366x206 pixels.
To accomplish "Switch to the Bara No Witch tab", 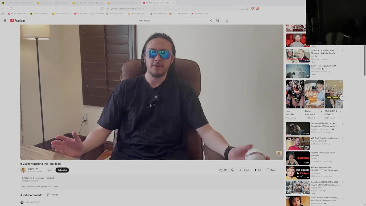I will coord(87,3).
